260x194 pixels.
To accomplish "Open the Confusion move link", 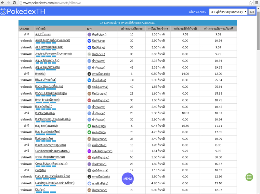I will click(52, 151).
